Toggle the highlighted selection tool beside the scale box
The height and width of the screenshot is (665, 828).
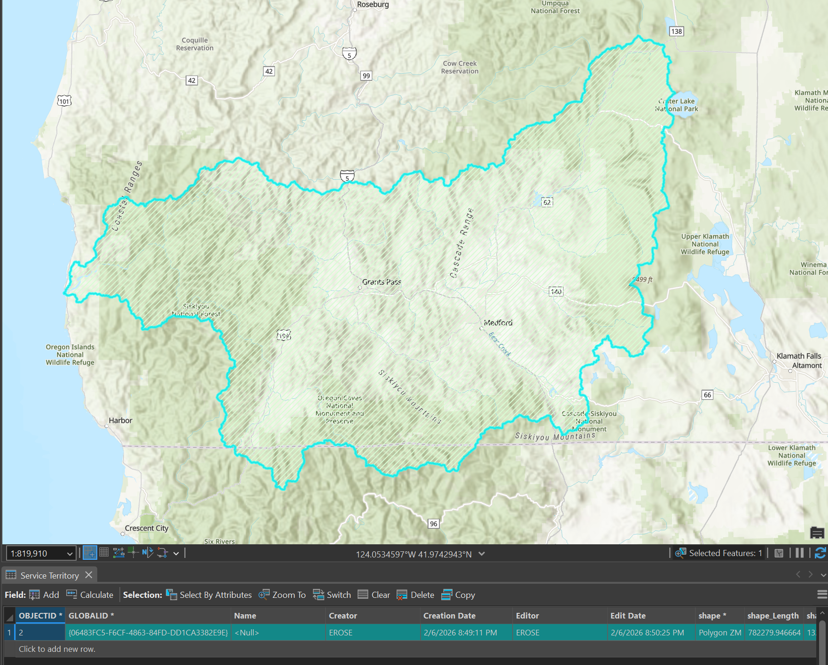[90, 553]
